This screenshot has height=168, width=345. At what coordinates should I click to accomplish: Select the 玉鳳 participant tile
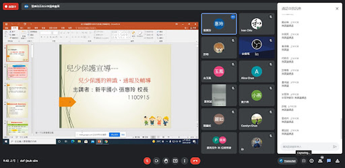[x=219, y=72]
